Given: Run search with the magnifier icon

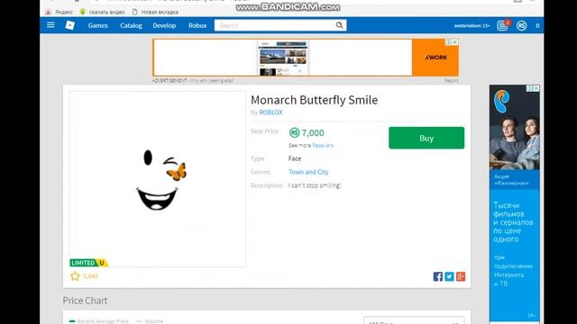Looking at the screenshot, I should [339, 25].
